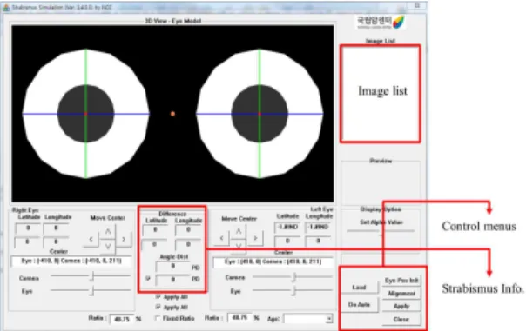
Task: Click the Left Eye Cornea slider
Action: 293,277
